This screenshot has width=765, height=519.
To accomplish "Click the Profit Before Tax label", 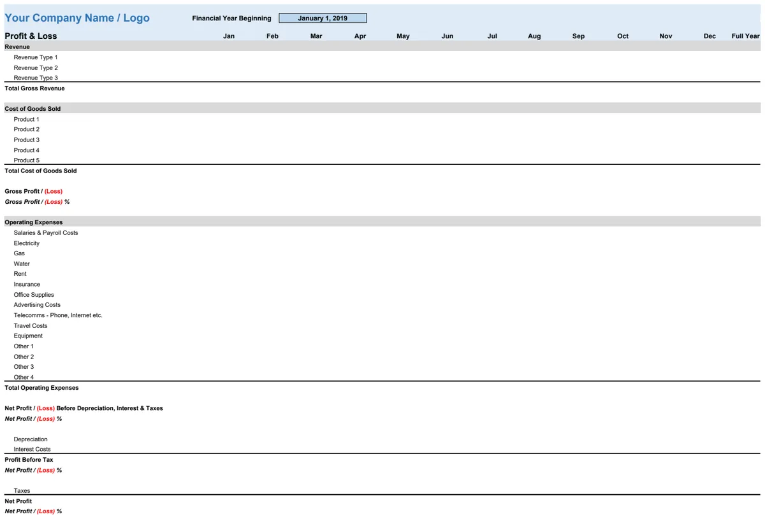I will click(29, 460).
